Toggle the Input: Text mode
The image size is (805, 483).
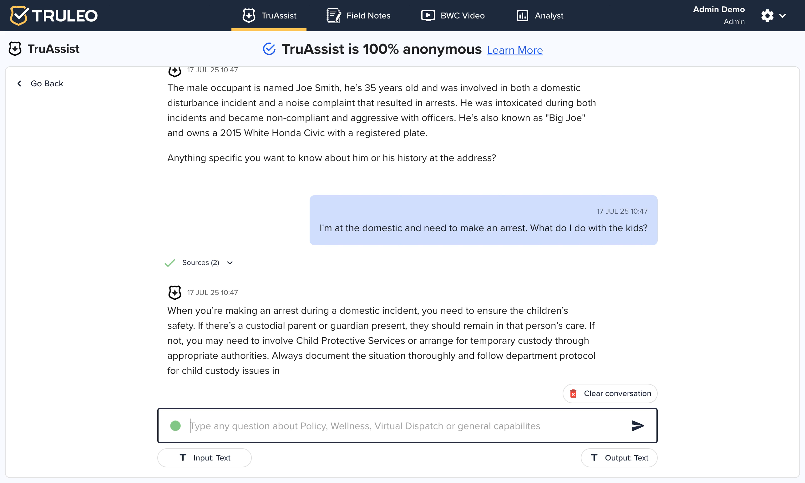coord(204,458)
